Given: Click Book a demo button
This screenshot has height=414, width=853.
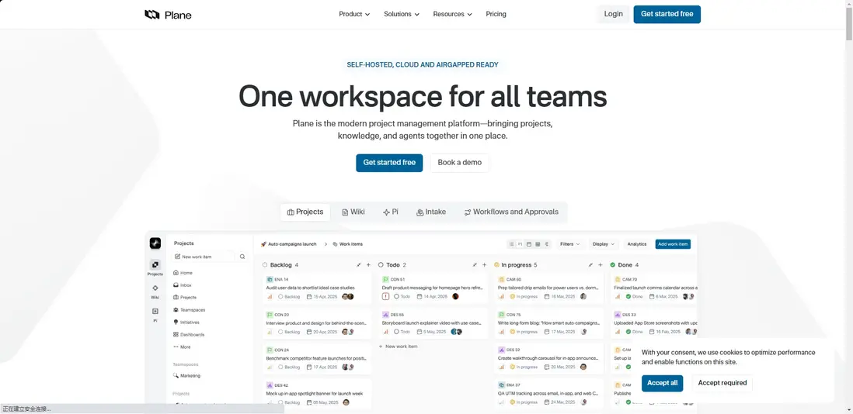Looking at the screenshot, I should pos(460,163).
